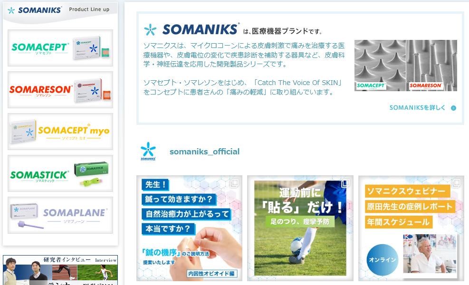Open the somaniks_official profile link

[x=205, y=152]
